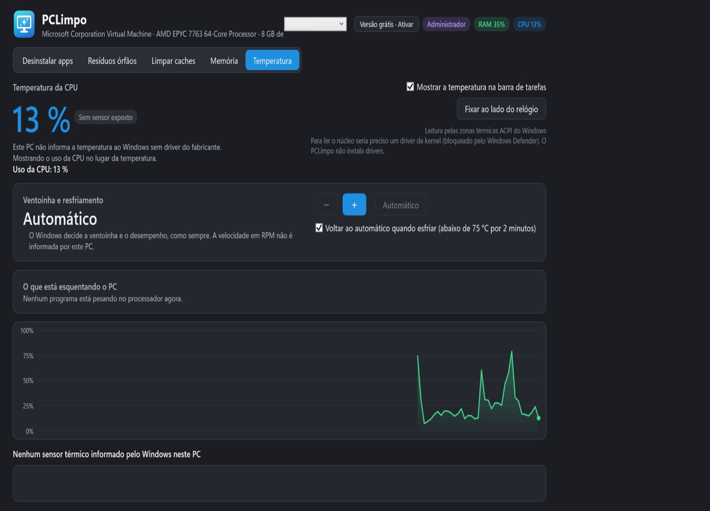Increase fan level with the plus button
The width and height of the screenshot is (710, 511).
point(355,205)
